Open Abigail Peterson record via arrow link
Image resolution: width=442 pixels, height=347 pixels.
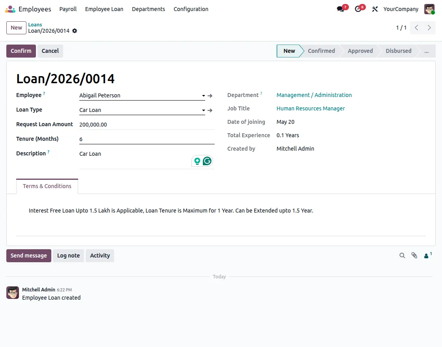coord(210,96)
